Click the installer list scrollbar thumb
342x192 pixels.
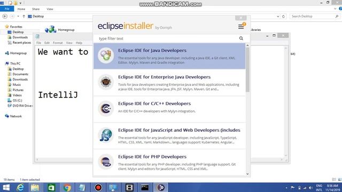click(x=247, y=70)
